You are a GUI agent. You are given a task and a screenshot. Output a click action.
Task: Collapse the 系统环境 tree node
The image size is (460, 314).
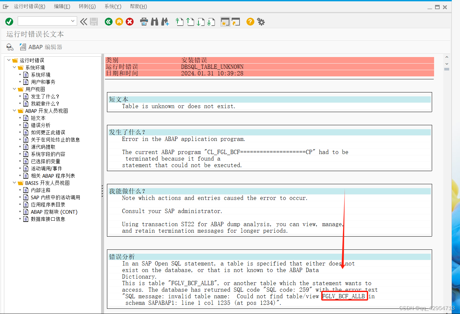coord(14,67)
